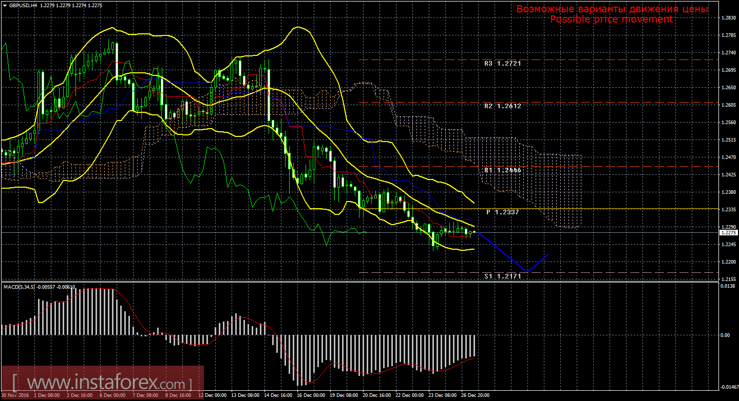Click the 0.0138 MACD scale value
Viewport: 739px width, 401px height.
(x=727, y=286)
